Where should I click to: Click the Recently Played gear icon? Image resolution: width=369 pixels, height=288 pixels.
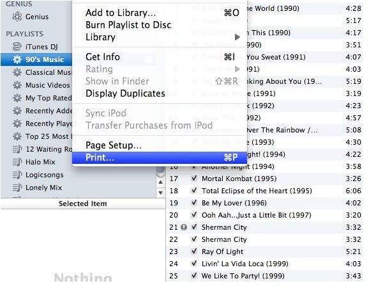[x=17, y=124]
